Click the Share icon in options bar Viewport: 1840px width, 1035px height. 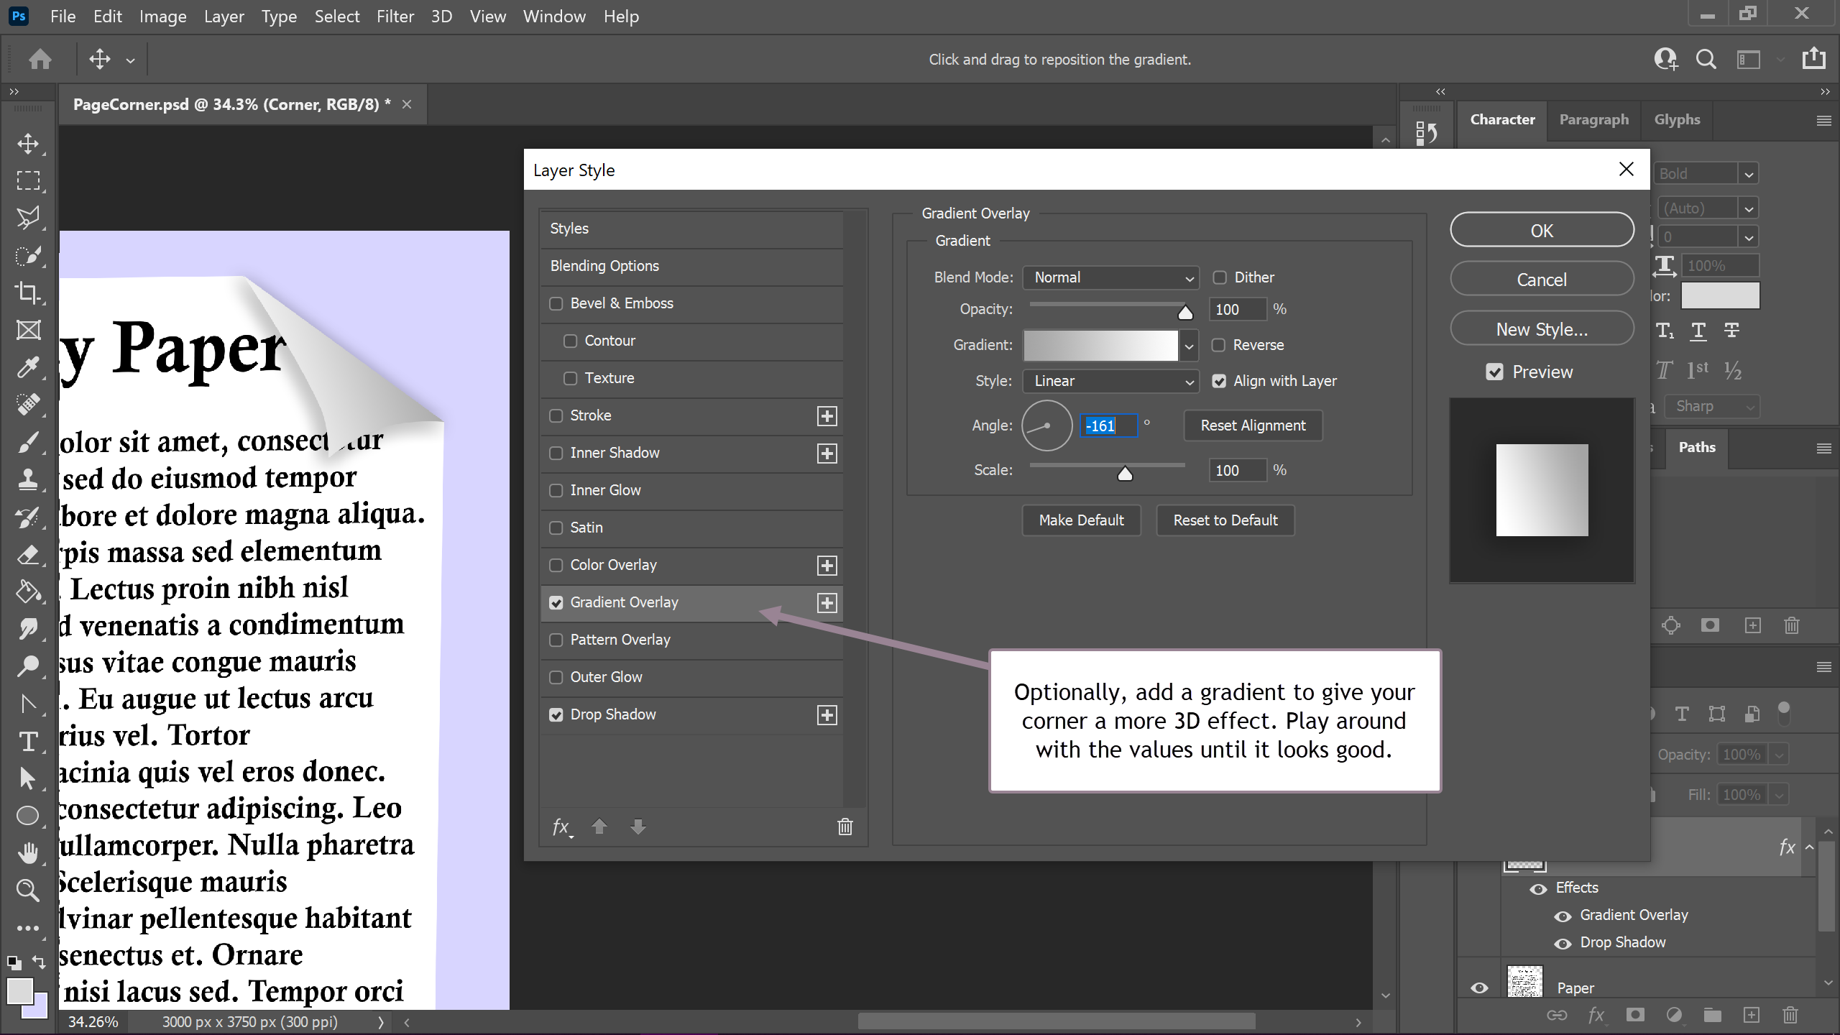[x=1813, y=59]
